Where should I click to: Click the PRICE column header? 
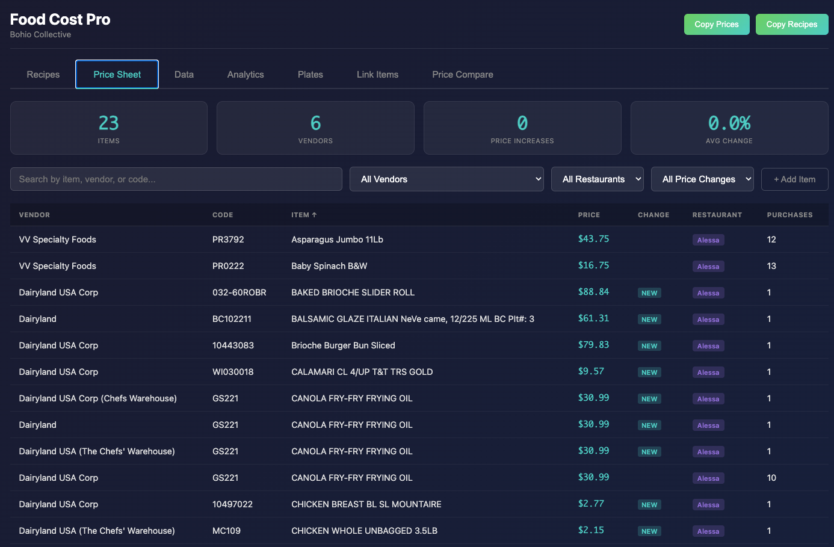(589, 215)
